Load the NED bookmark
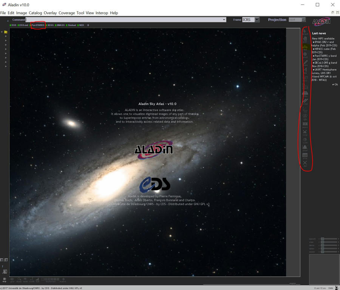 81,25
